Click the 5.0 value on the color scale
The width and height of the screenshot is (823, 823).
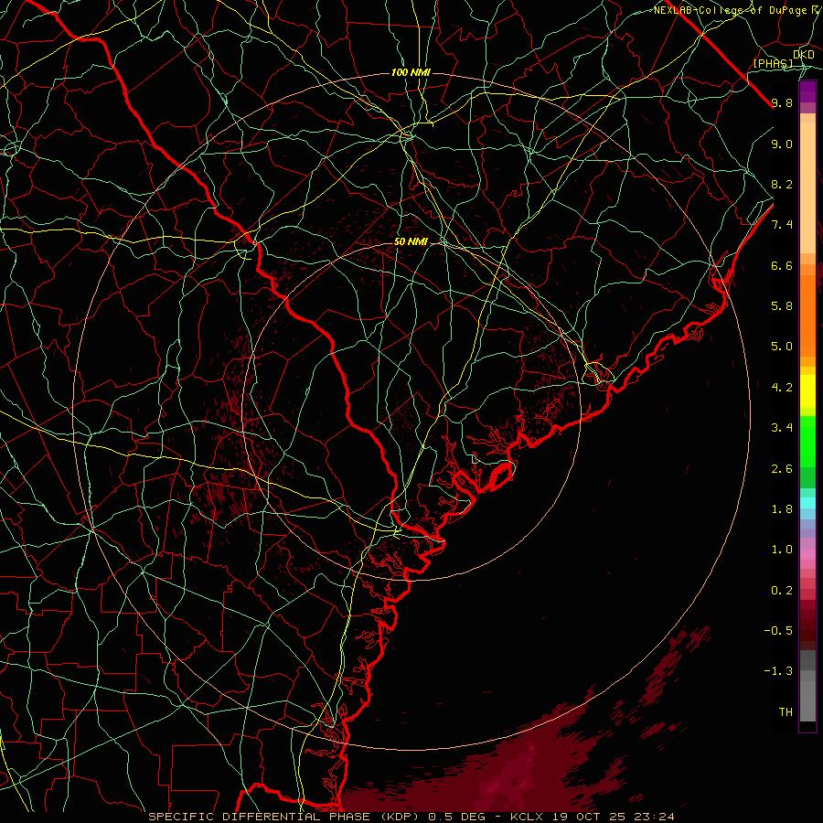782,347
